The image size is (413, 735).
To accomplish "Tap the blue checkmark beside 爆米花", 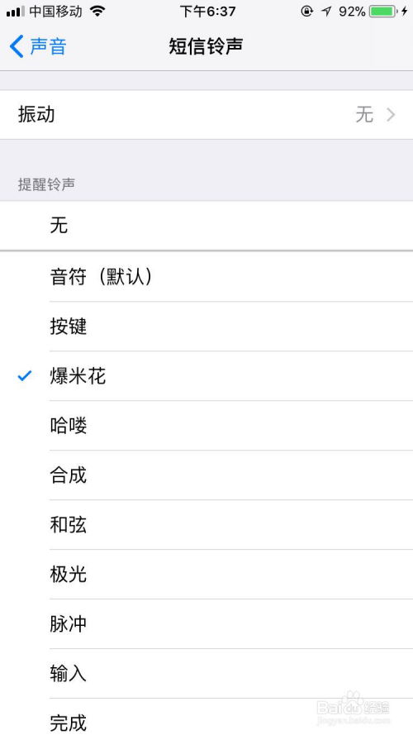I will coord(24,375).
